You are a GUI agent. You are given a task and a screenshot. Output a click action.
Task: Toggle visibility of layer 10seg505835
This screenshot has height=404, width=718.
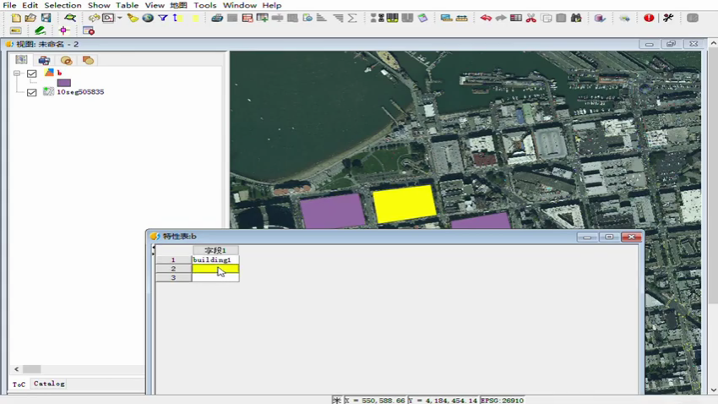click(x=32, y=92)
